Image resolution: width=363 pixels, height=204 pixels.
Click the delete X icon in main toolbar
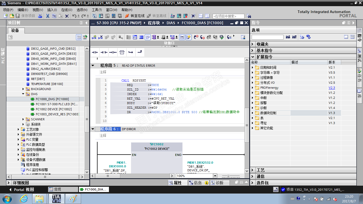point(67,16)
